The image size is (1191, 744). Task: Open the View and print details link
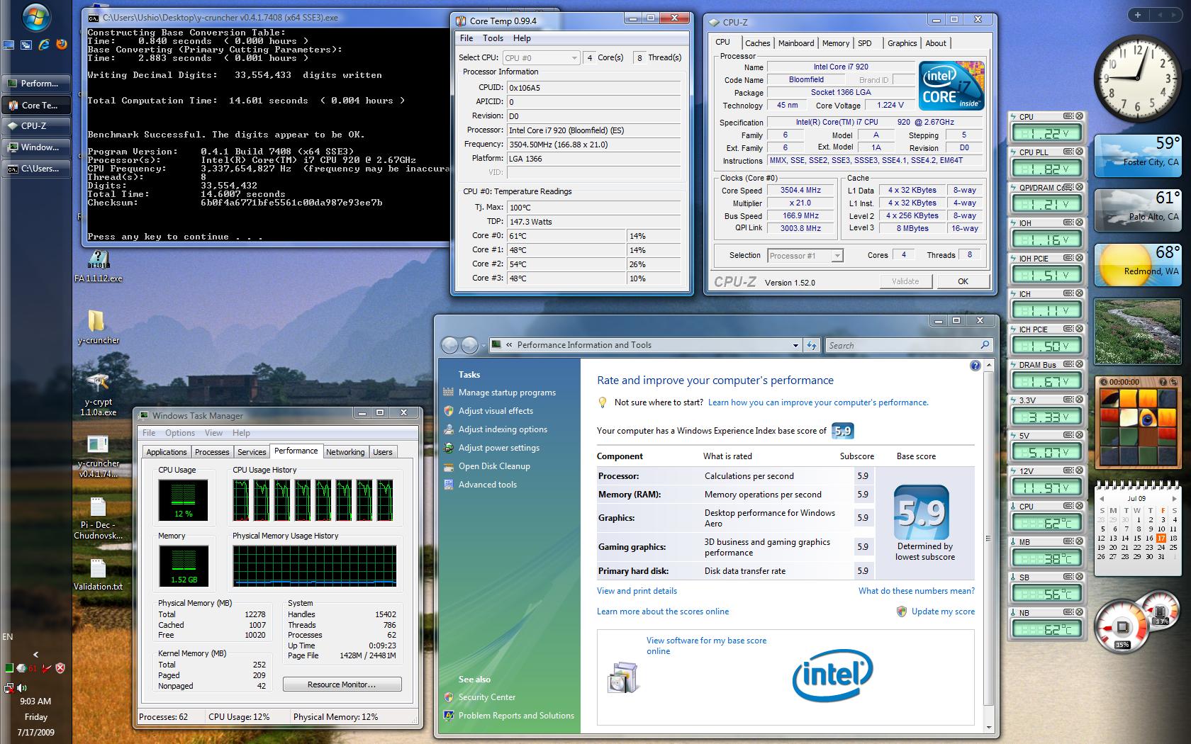637,591
